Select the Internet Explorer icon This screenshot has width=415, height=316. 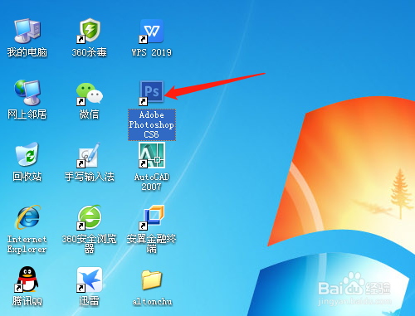27,217
